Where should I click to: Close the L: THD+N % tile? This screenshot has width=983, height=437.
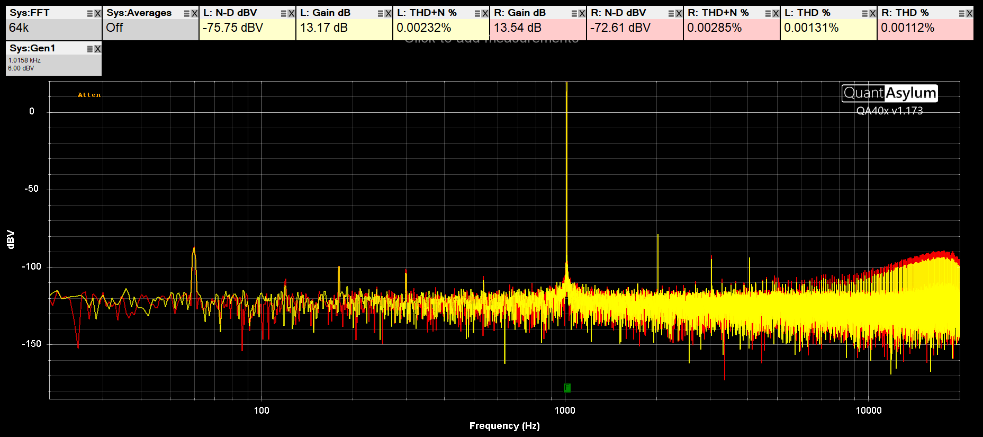[485, 14]
